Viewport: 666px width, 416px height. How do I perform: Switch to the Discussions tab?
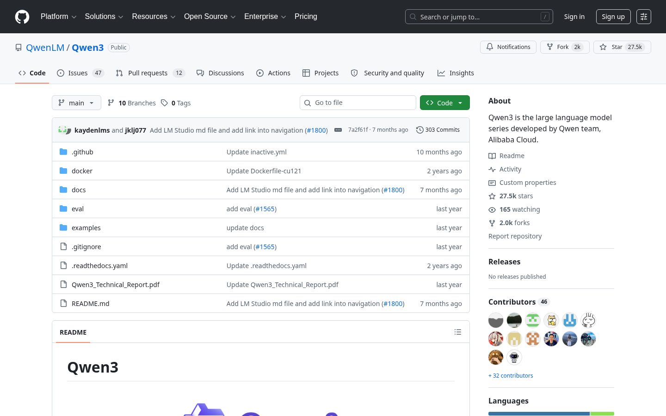(220, 73)
